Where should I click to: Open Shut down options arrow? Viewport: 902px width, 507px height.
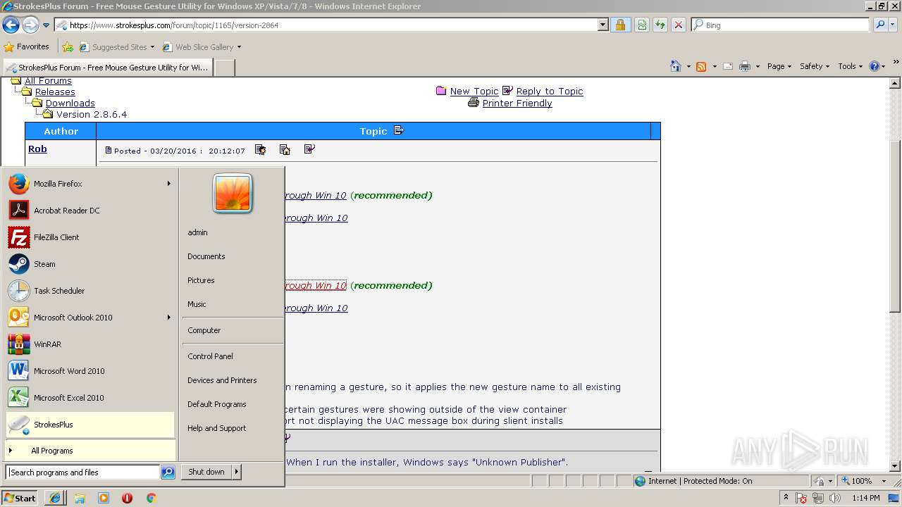pos(237,472)
